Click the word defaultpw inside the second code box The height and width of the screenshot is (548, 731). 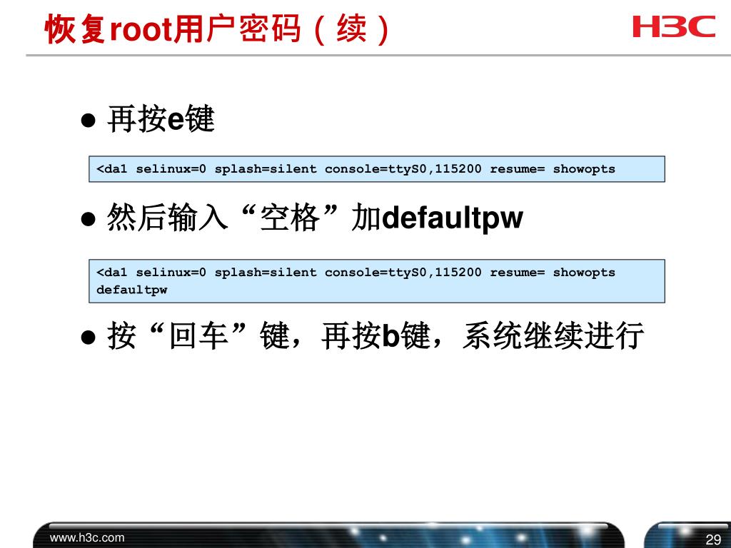(131, 290)
